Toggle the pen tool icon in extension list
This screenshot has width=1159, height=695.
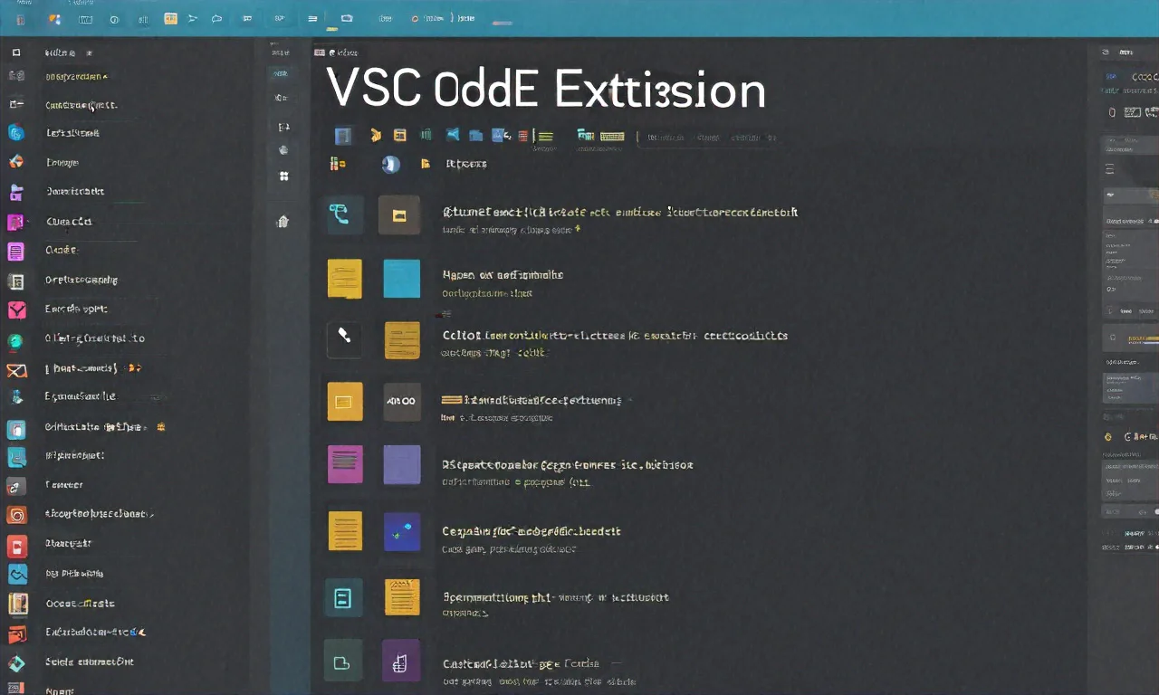[343, 336]
